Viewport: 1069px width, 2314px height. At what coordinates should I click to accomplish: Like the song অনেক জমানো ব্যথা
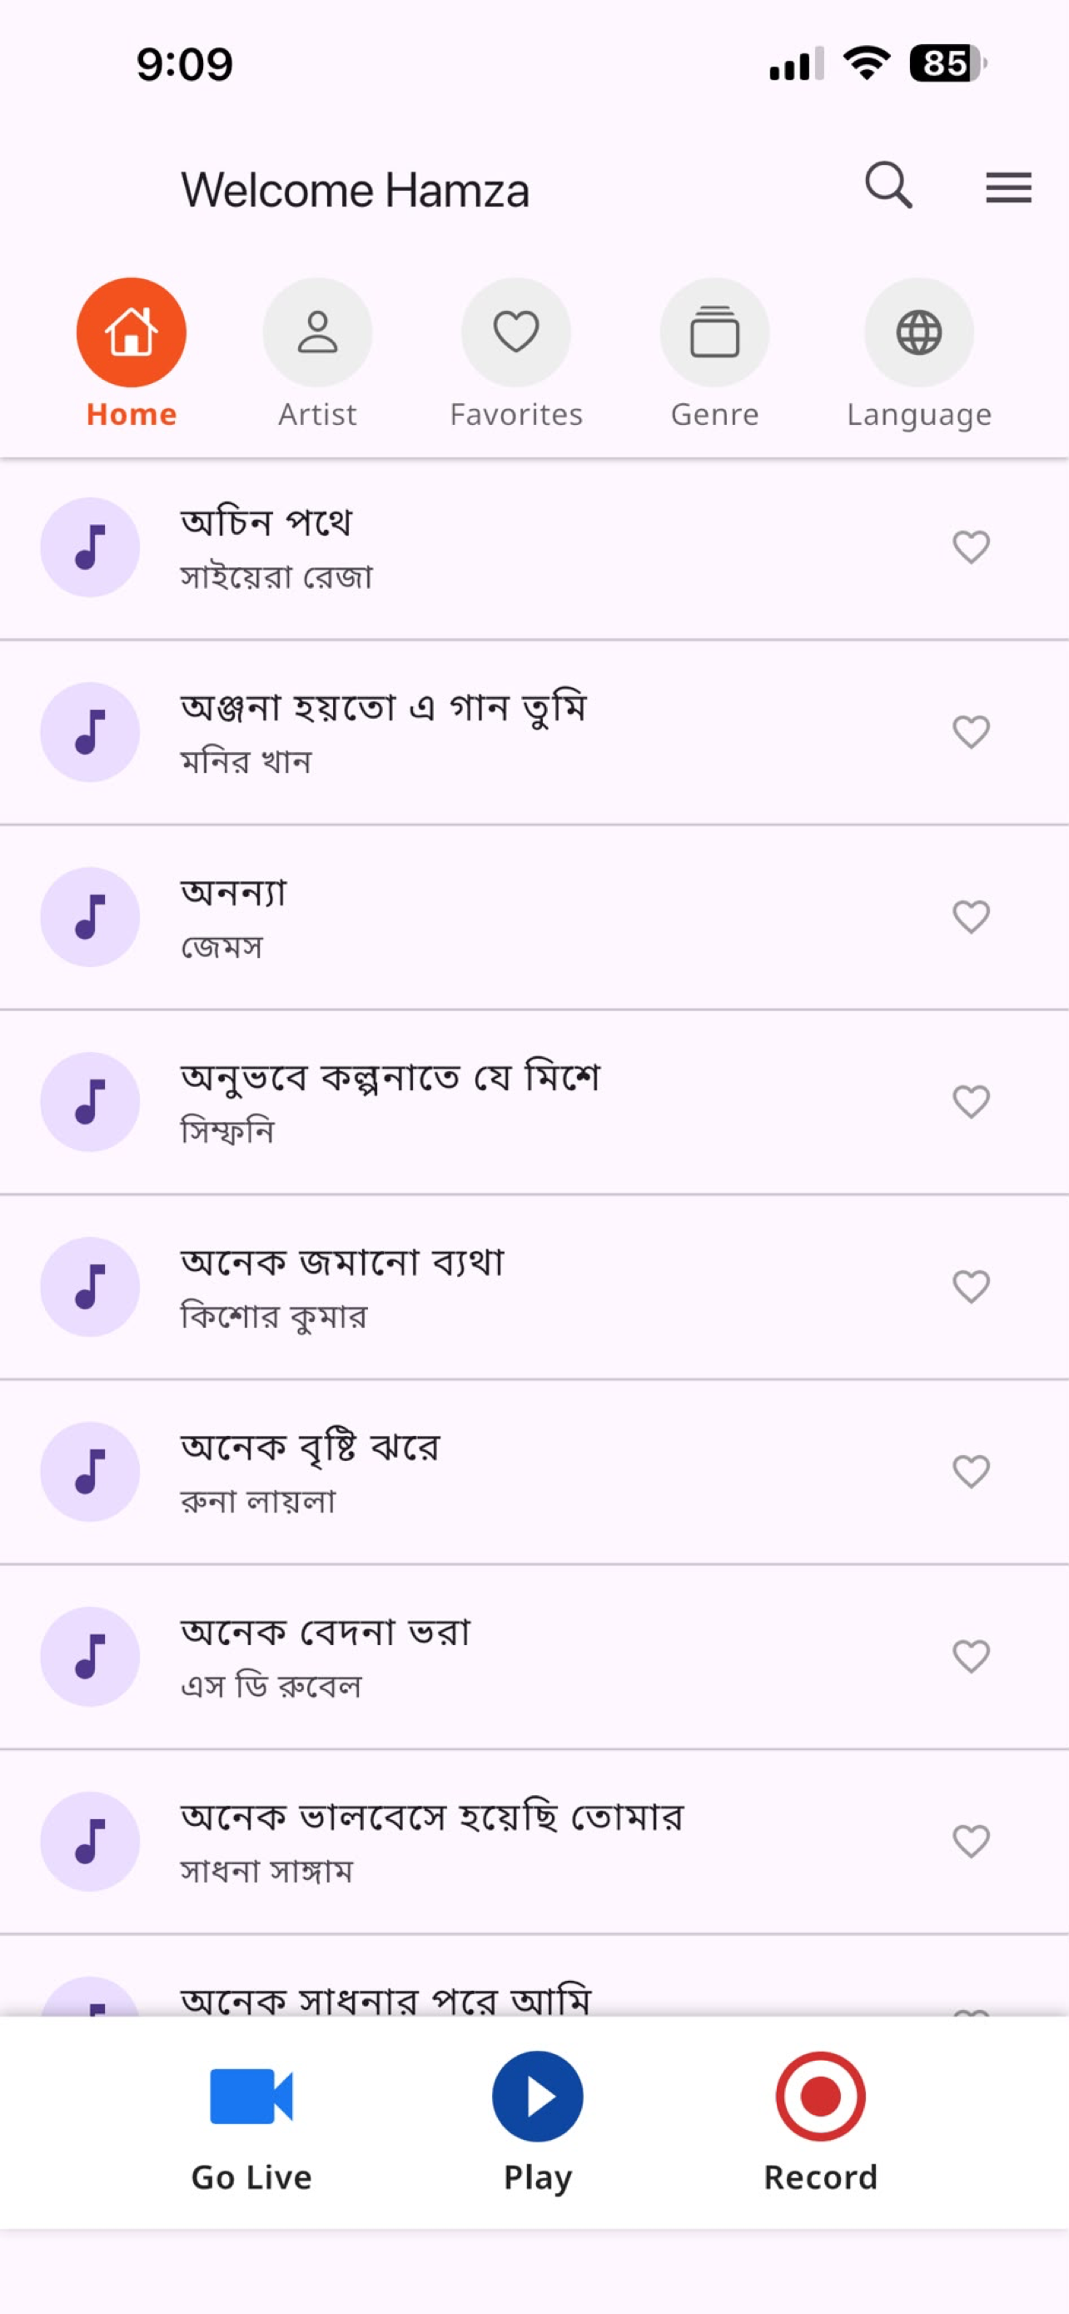click(x=971, y=1287)
